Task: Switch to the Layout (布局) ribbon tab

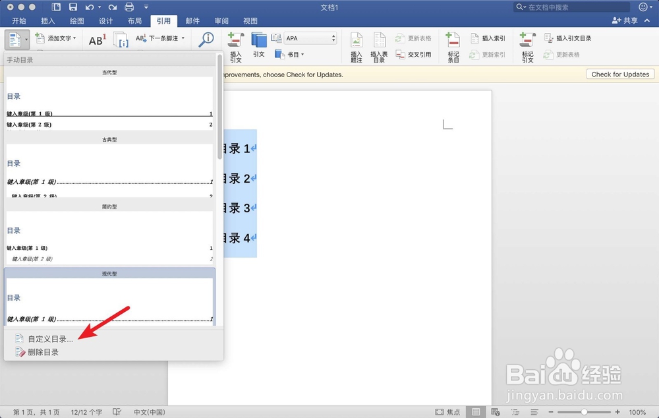Action: point(134,20)
